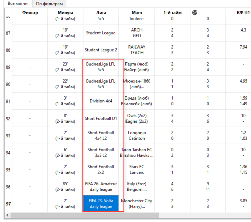Click the horizontal scrollbar left arrow
251x222 pixels.
coord(7,215)
